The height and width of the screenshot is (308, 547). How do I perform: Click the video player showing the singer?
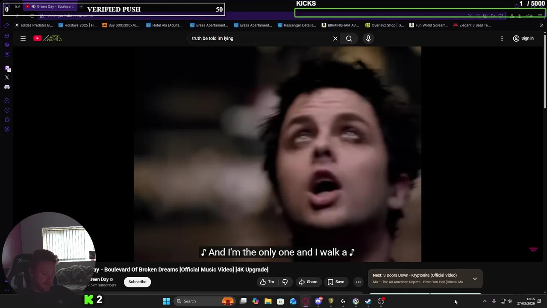tap(278, 154)
